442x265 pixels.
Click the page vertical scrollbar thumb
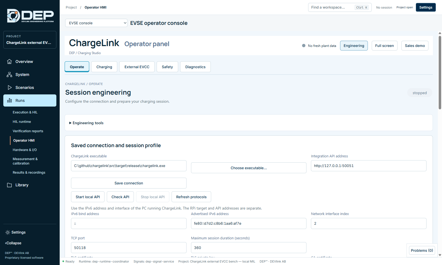(440, 72)
